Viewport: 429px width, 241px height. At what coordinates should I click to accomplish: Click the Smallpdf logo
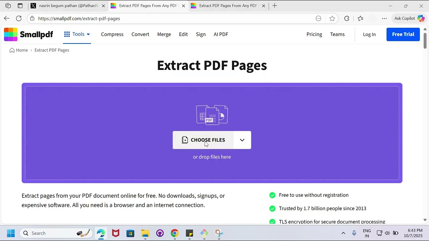(x=28, y=34)
